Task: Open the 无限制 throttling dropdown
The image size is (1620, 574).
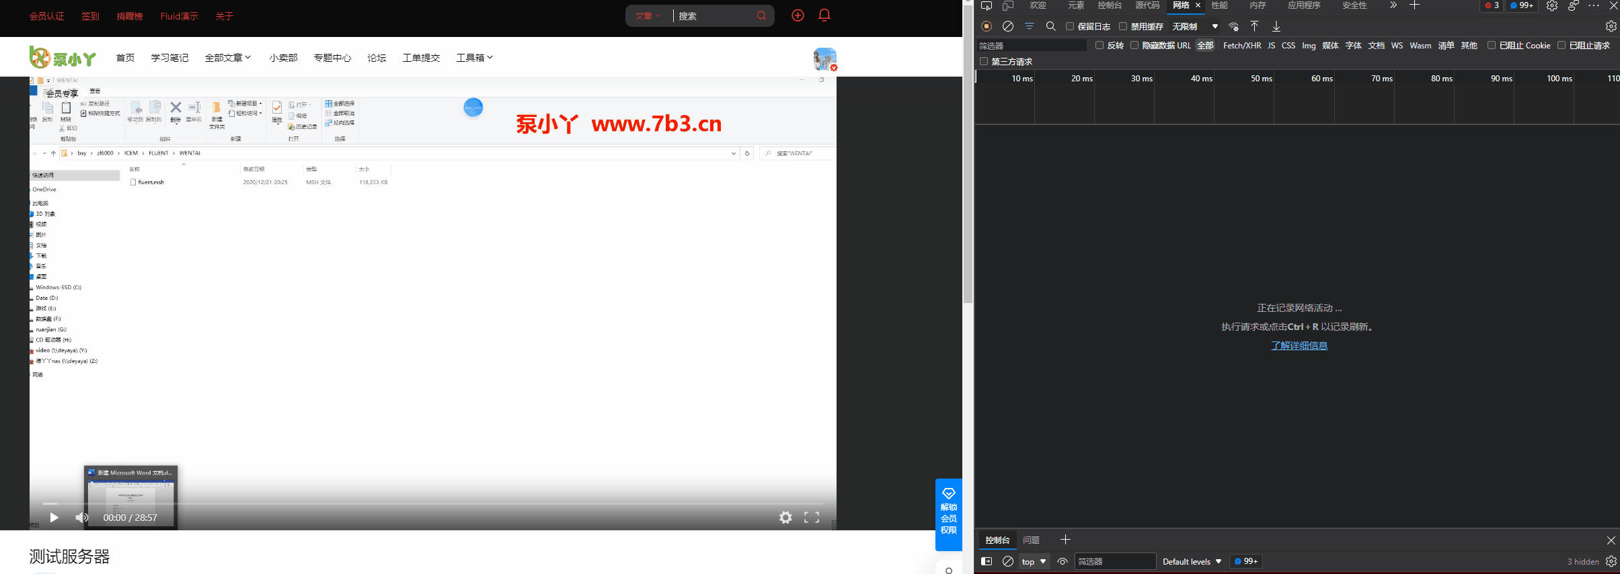Action: pyautogui.click(x=1195, y=26)
